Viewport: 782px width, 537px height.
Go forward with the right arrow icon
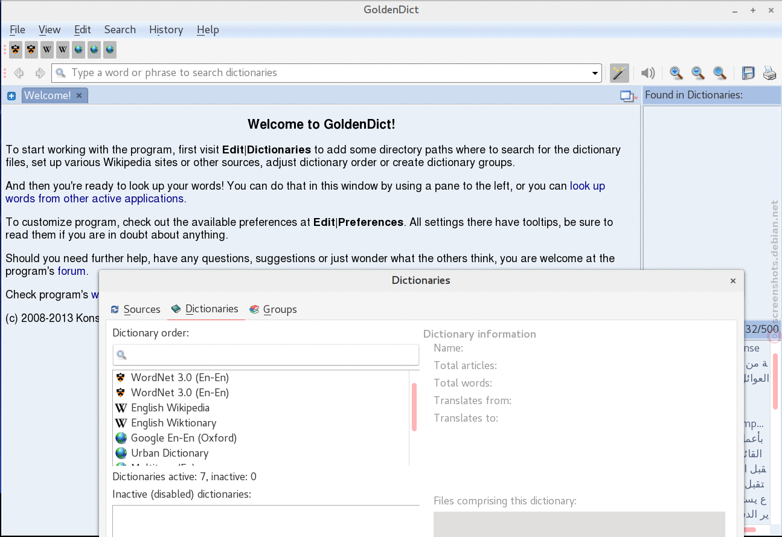pos(40,73)
